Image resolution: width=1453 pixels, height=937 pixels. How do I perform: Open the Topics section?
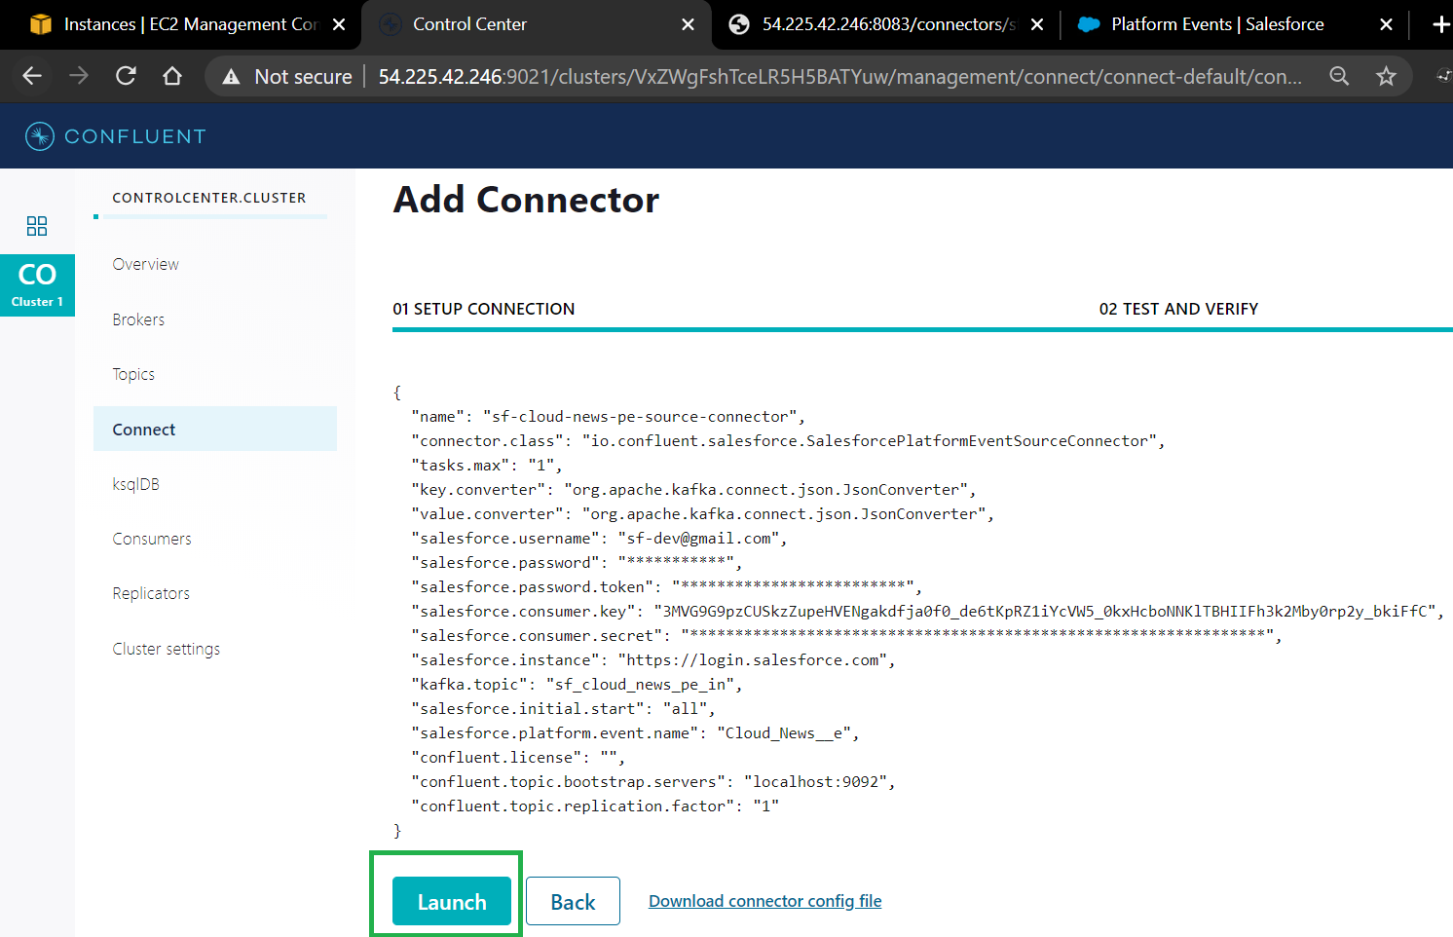tap(133, 374)
